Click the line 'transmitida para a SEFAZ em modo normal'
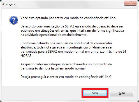Screen dimensions: 139x102 click(x=73, y=52)
